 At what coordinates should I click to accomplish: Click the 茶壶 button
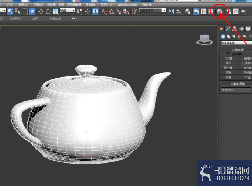point(228,78)
